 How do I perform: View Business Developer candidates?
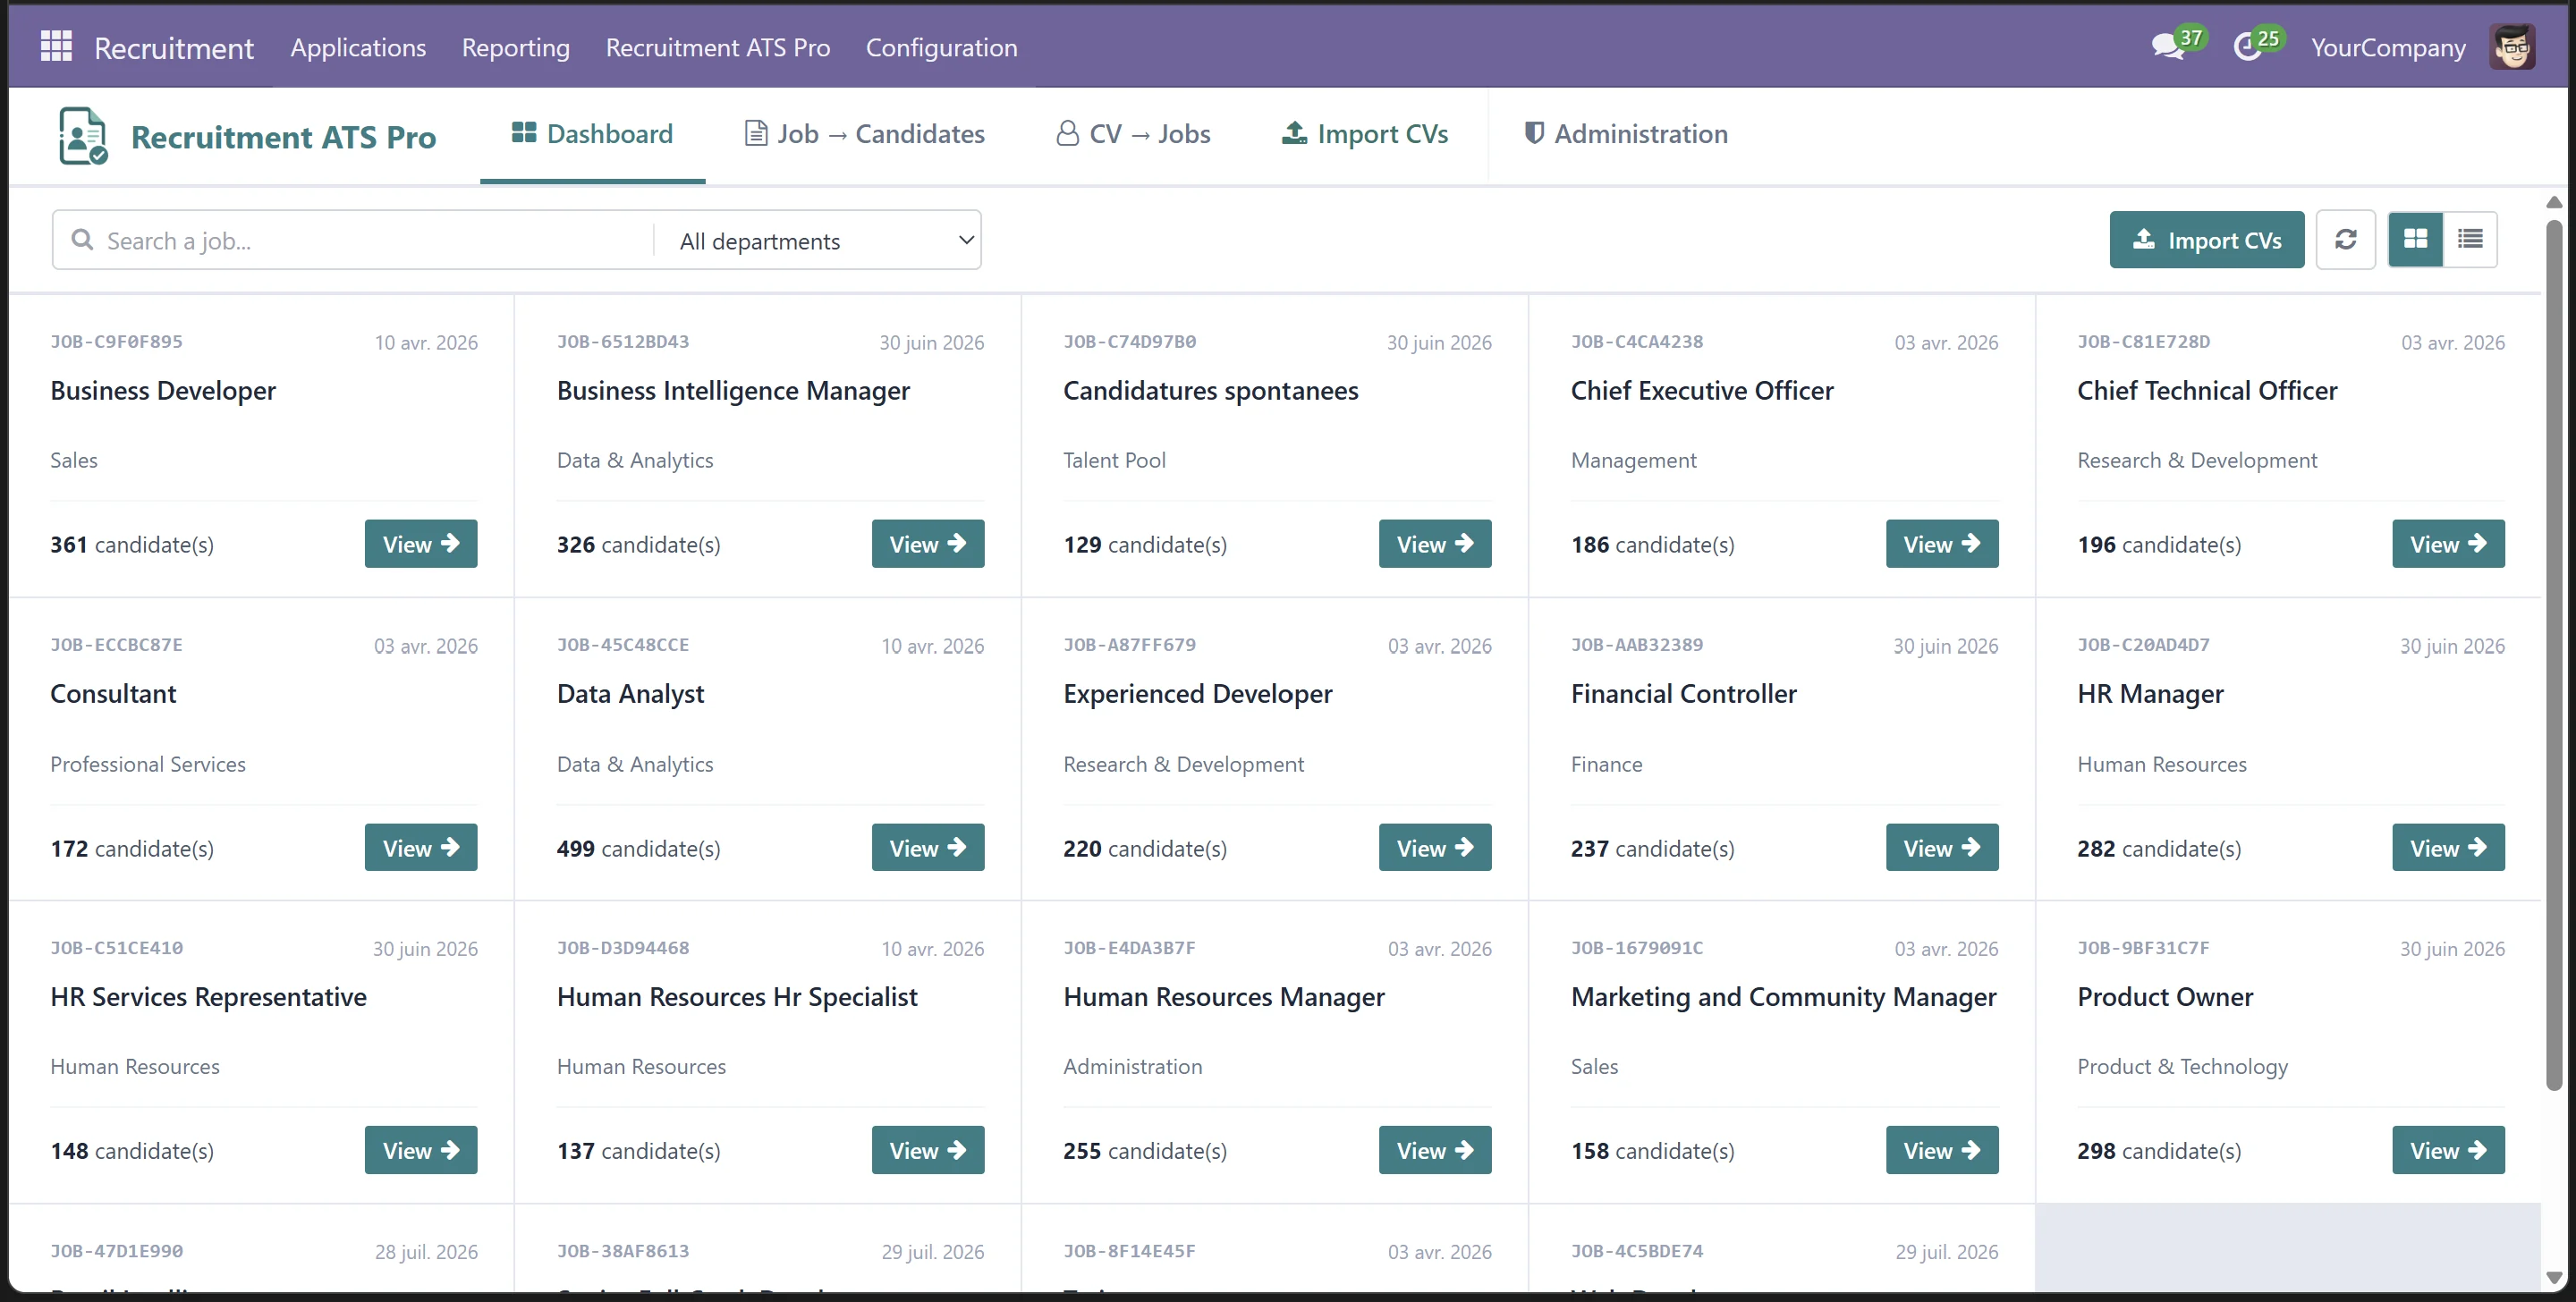tap(421, 544)
